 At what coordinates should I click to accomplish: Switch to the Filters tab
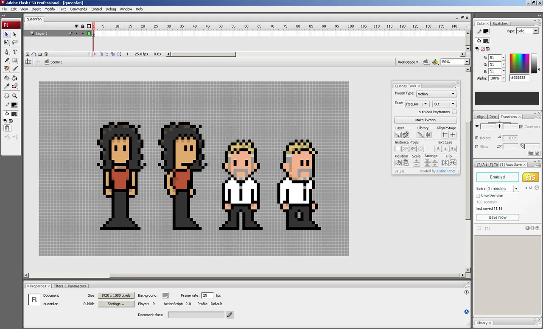(58, 286)
